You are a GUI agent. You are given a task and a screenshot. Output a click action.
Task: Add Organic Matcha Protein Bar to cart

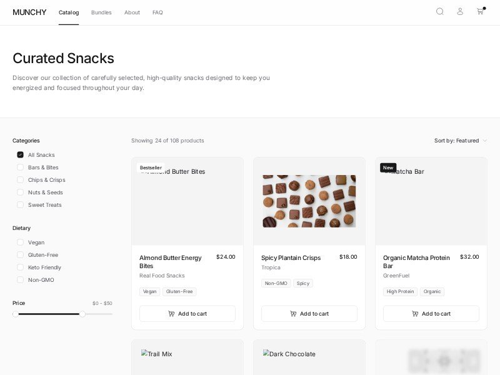point(431,314)
